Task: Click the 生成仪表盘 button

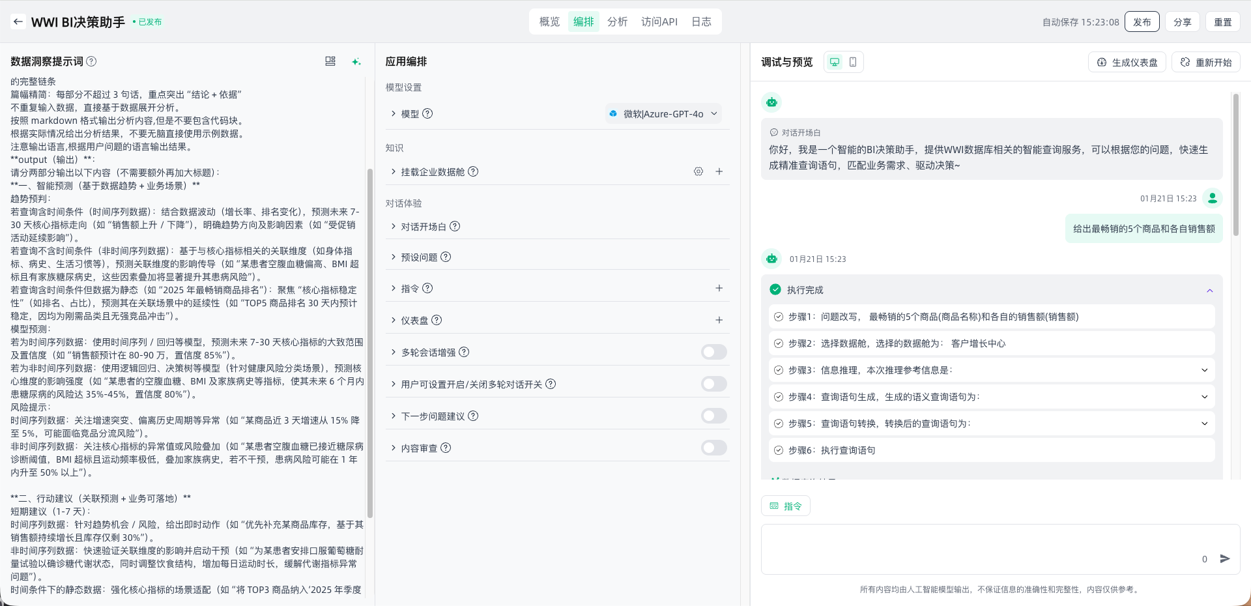Action: point(1127,63)
